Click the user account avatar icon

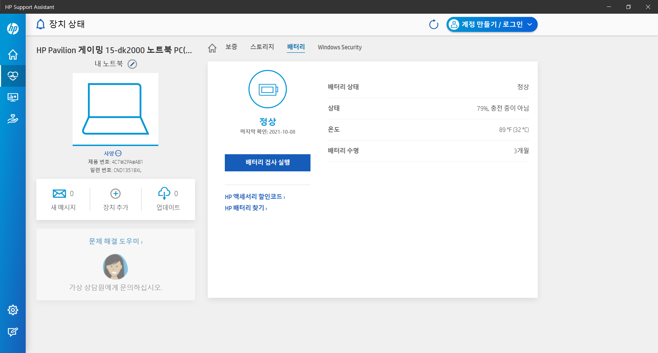coord(454,24)
